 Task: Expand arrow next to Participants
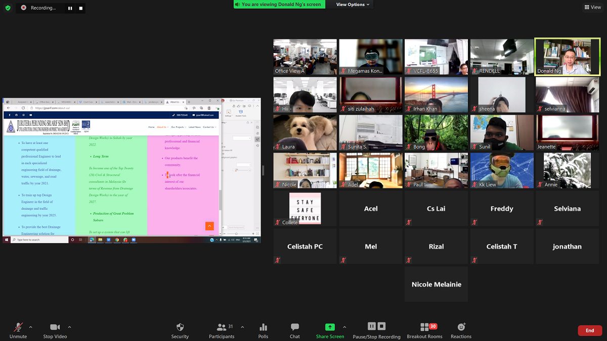pyautogui.click(x=242, y=327)
